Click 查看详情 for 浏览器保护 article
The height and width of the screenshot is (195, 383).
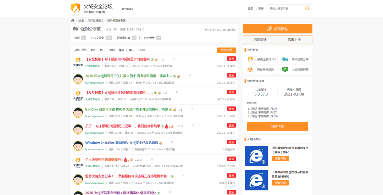click(280, 158)
